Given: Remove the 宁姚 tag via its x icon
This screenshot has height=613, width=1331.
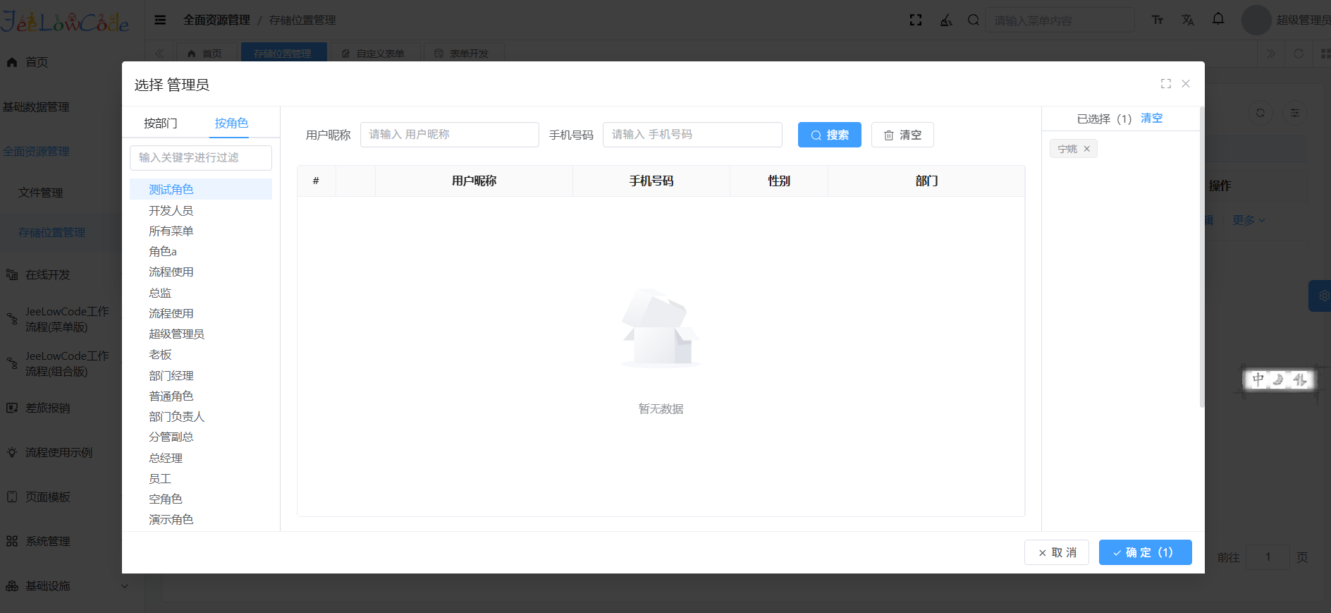Looking at the screenshot, I should [1086, 149].
